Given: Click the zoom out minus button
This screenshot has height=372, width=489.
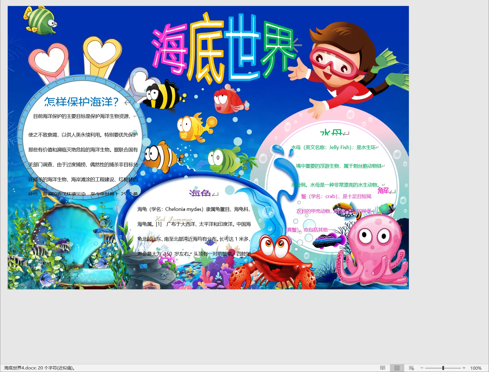Looking at the screenshot, I should point(422,368).
